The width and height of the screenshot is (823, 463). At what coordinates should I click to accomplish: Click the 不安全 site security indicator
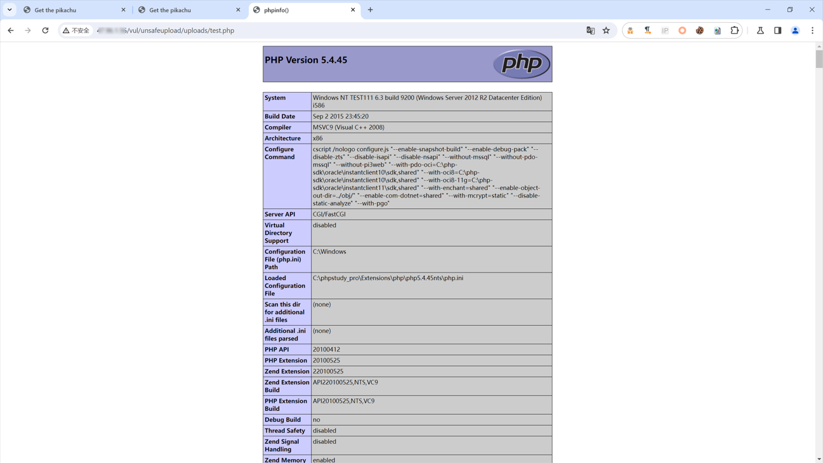tap(76, 30)
